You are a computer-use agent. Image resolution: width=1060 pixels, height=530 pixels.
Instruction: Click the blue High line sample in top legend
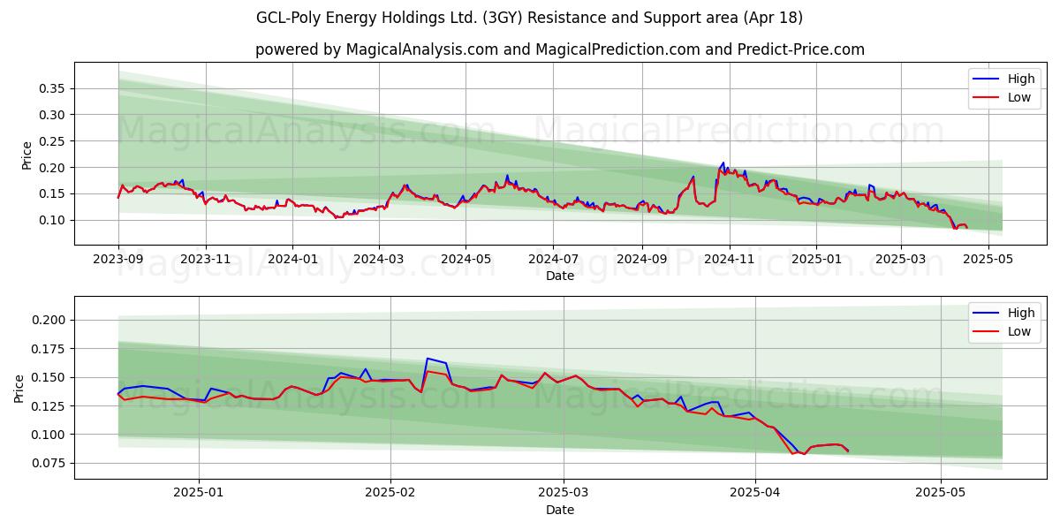pos(987,79)
